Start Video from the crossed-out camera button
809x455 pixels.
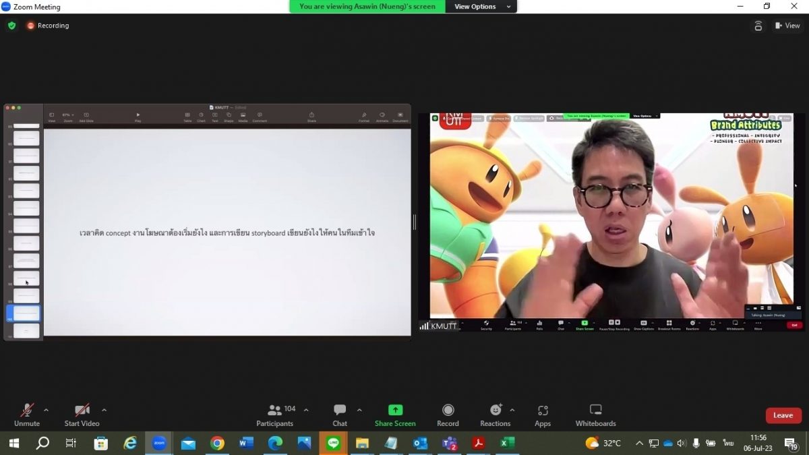pos(82,415)
